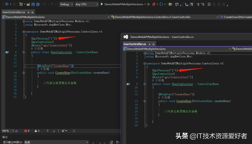This screenshot has height=144, width=252.
Task: Click ApiVersion("1") attribute text
Action: (44, 39)
